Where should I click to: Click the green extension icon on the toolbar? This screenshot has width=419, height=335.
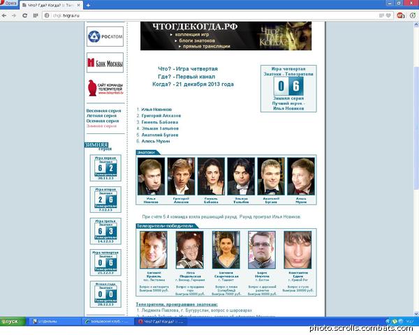coord(413,15)
